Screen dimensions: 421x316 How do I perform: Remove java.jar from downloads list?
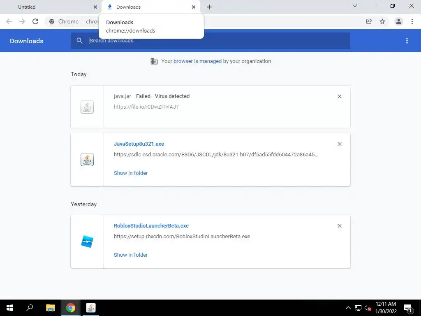coord(339,96)
